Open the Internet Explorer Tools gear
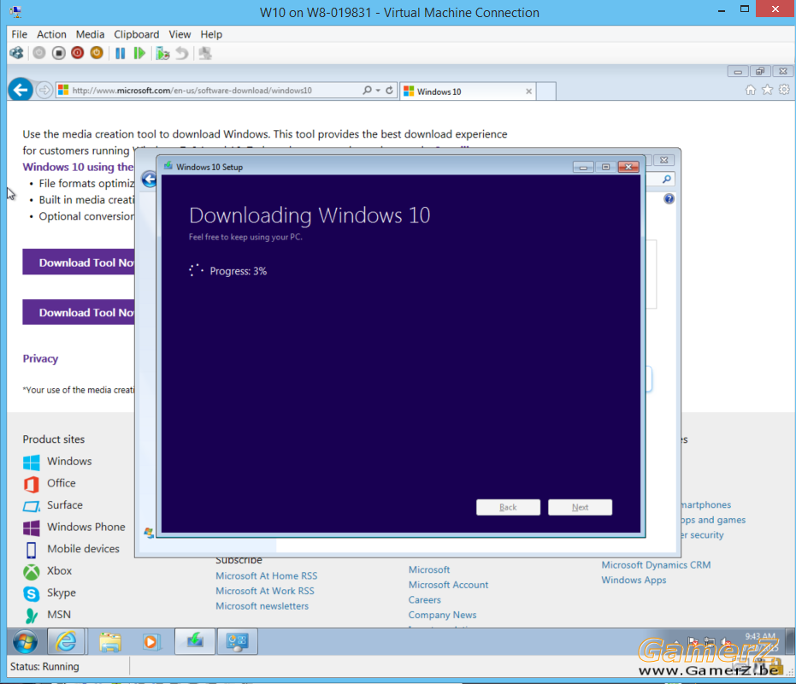796x684 pixels. point(784,90)
